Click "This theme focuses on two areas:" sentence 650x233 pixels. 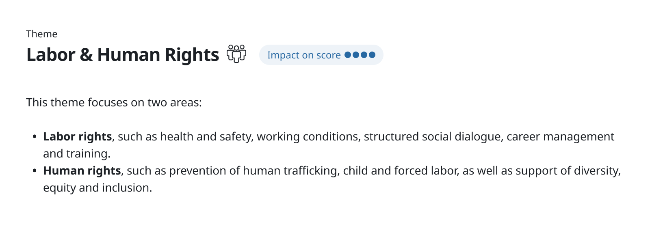tap(114, 102)
